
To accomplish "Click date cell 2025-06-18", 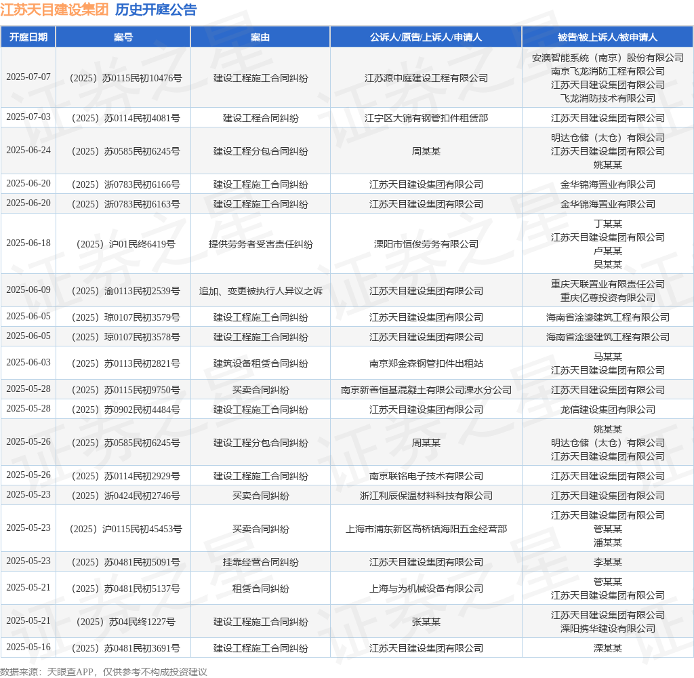I will (28, 243).
